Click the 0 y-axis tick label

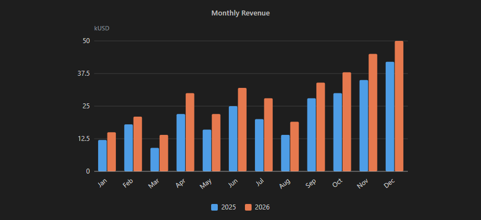[88, 171]
